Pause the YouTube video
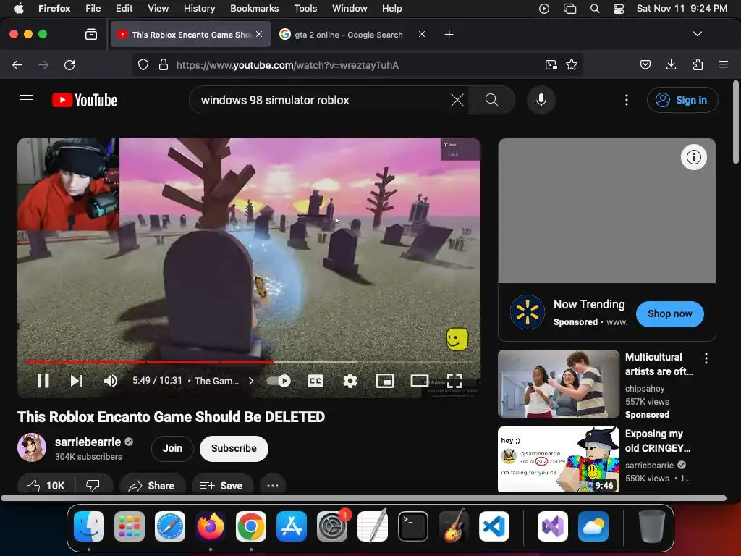The width and height of the screenshot is (741, 556). click(x=43, y=381)
